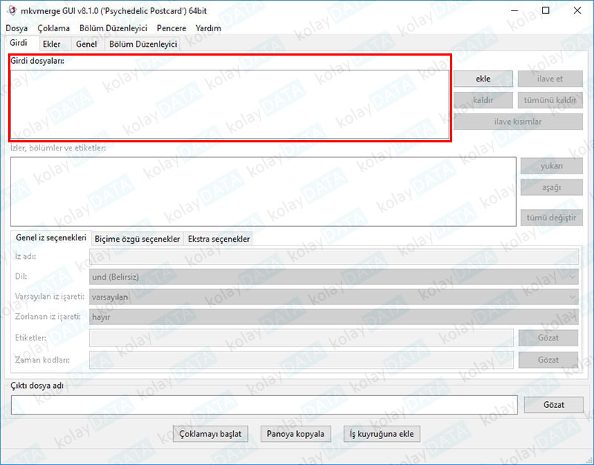The height and width of the screenshot is (465, 594).
Task: Switch to the Bölüm Düzenleyici tab
Action: 143,44
